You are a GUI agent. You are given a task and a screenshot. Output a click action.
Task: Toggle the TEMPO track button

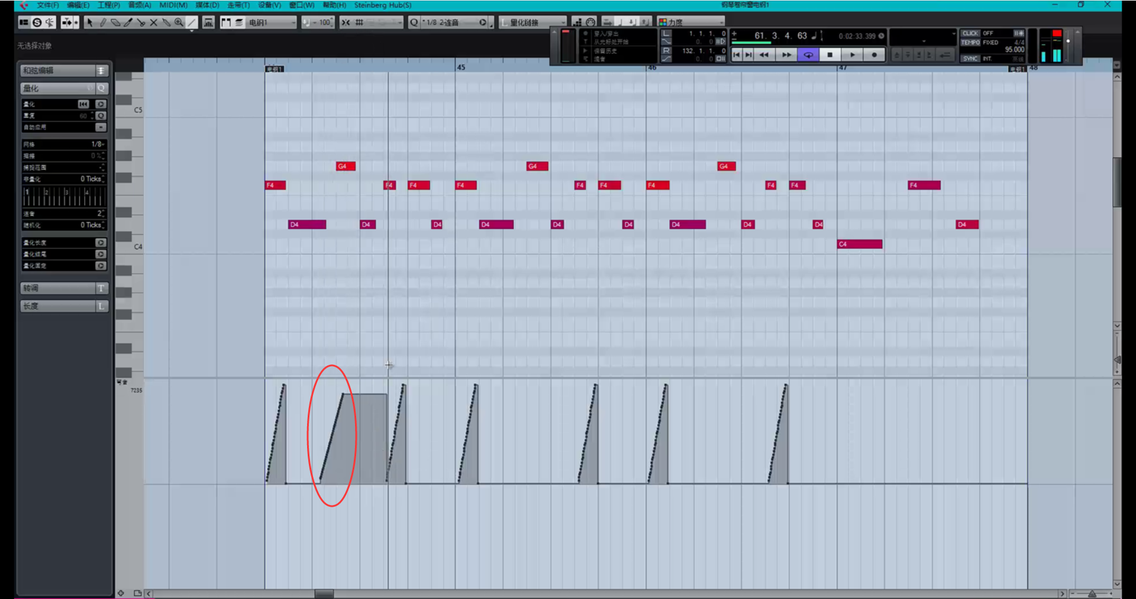(970, 43)
